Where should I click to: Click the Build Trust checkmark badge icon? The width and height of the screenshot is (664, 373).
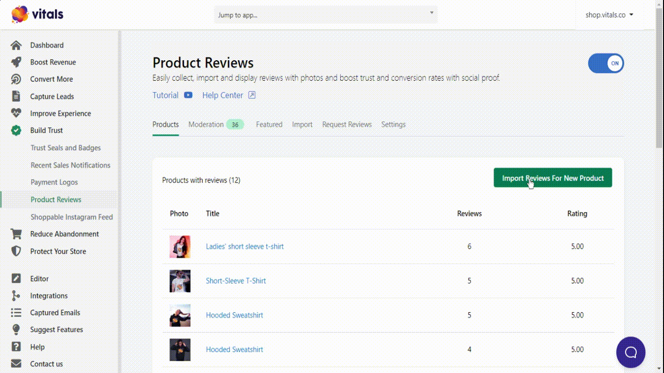[16, 130]
